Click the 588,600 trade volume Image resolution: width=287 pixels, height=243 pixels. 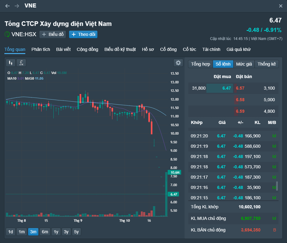[x=253, y=146]
